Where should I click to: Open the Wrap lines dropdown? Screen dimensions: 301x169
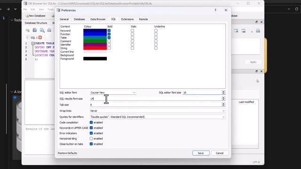(x=158, y=111)
